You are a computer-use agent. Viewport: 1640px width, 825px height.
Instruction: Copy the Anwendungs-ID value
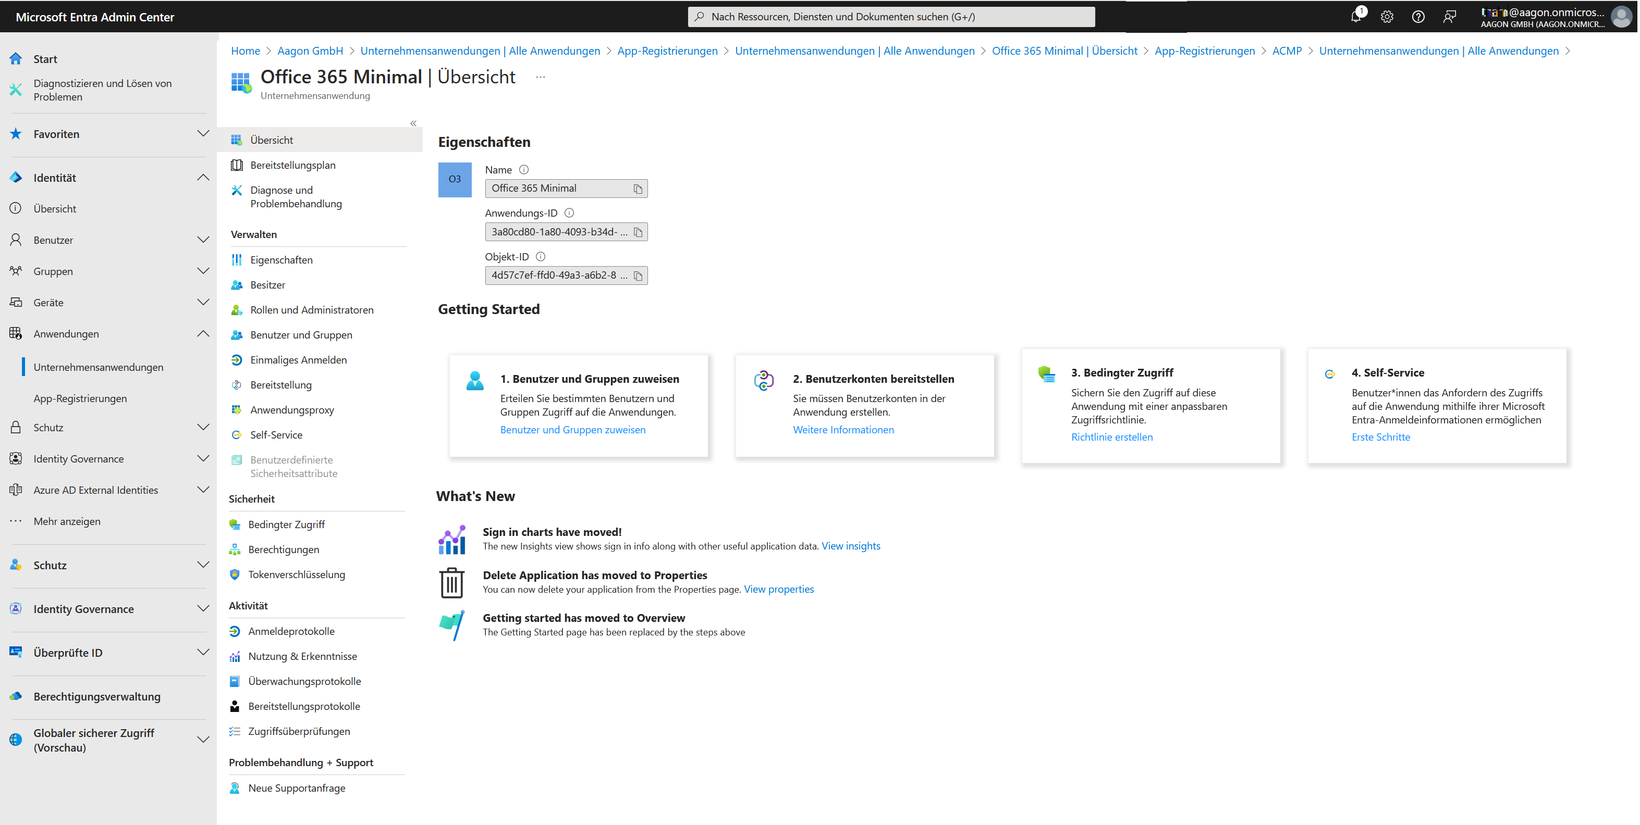click(638, 232)
